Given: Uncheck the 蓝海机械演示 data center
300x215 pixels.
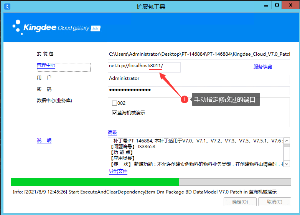Looking at the screenshot, I should tap(114, 113).
